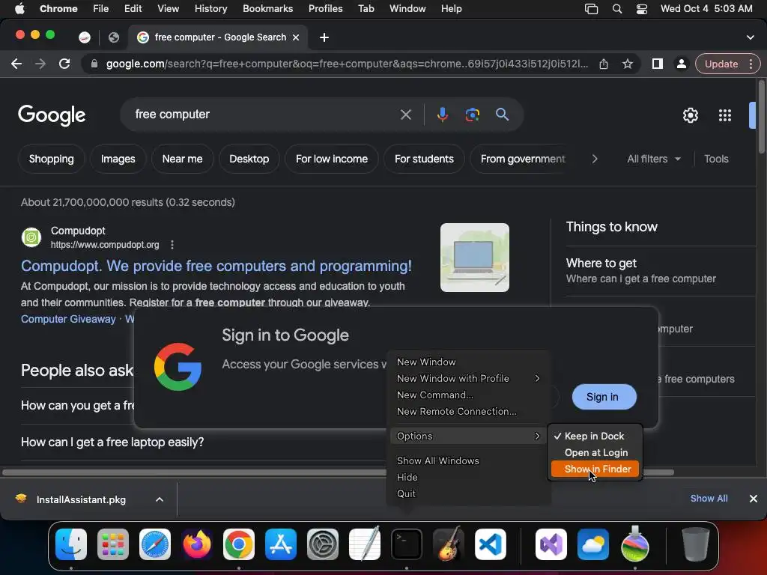Open Visual Studio Code dock icon
Viewport: 767px width, 575px height.
(491, 544)
